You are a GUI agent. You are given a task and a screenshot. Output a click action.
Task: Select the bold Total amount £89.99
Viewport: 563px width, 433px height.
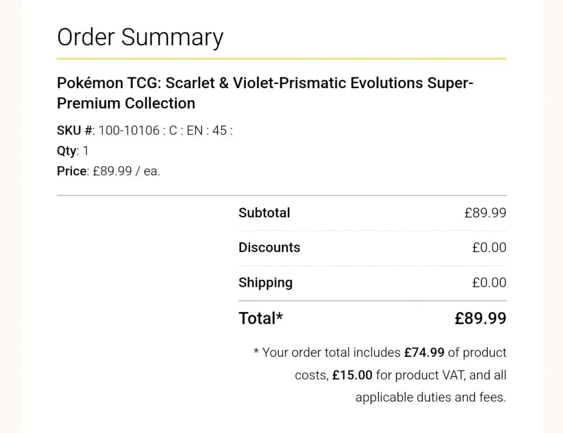(480, 318)
